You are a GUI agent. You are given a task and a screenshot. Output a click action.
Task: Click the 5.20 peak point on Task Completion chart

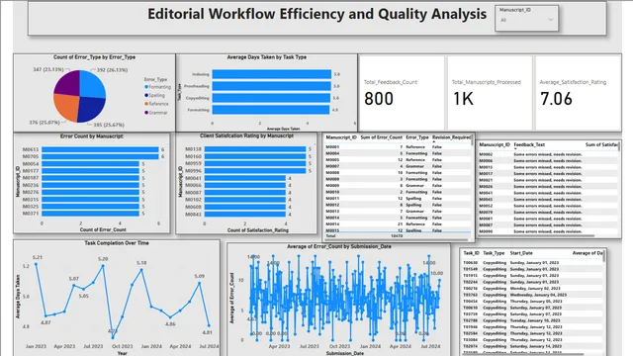click(x=103, y=266)
